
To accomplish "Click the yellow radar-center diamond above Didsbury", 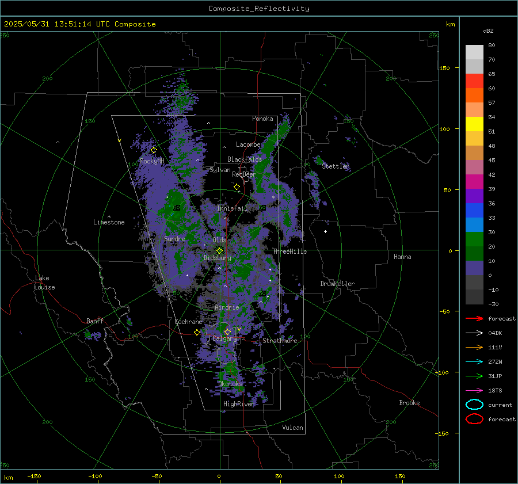I will [220, 251].
